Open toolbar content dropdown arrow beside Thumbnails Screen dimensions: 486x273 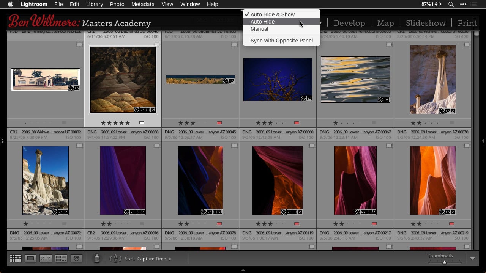tap(472, 259)
